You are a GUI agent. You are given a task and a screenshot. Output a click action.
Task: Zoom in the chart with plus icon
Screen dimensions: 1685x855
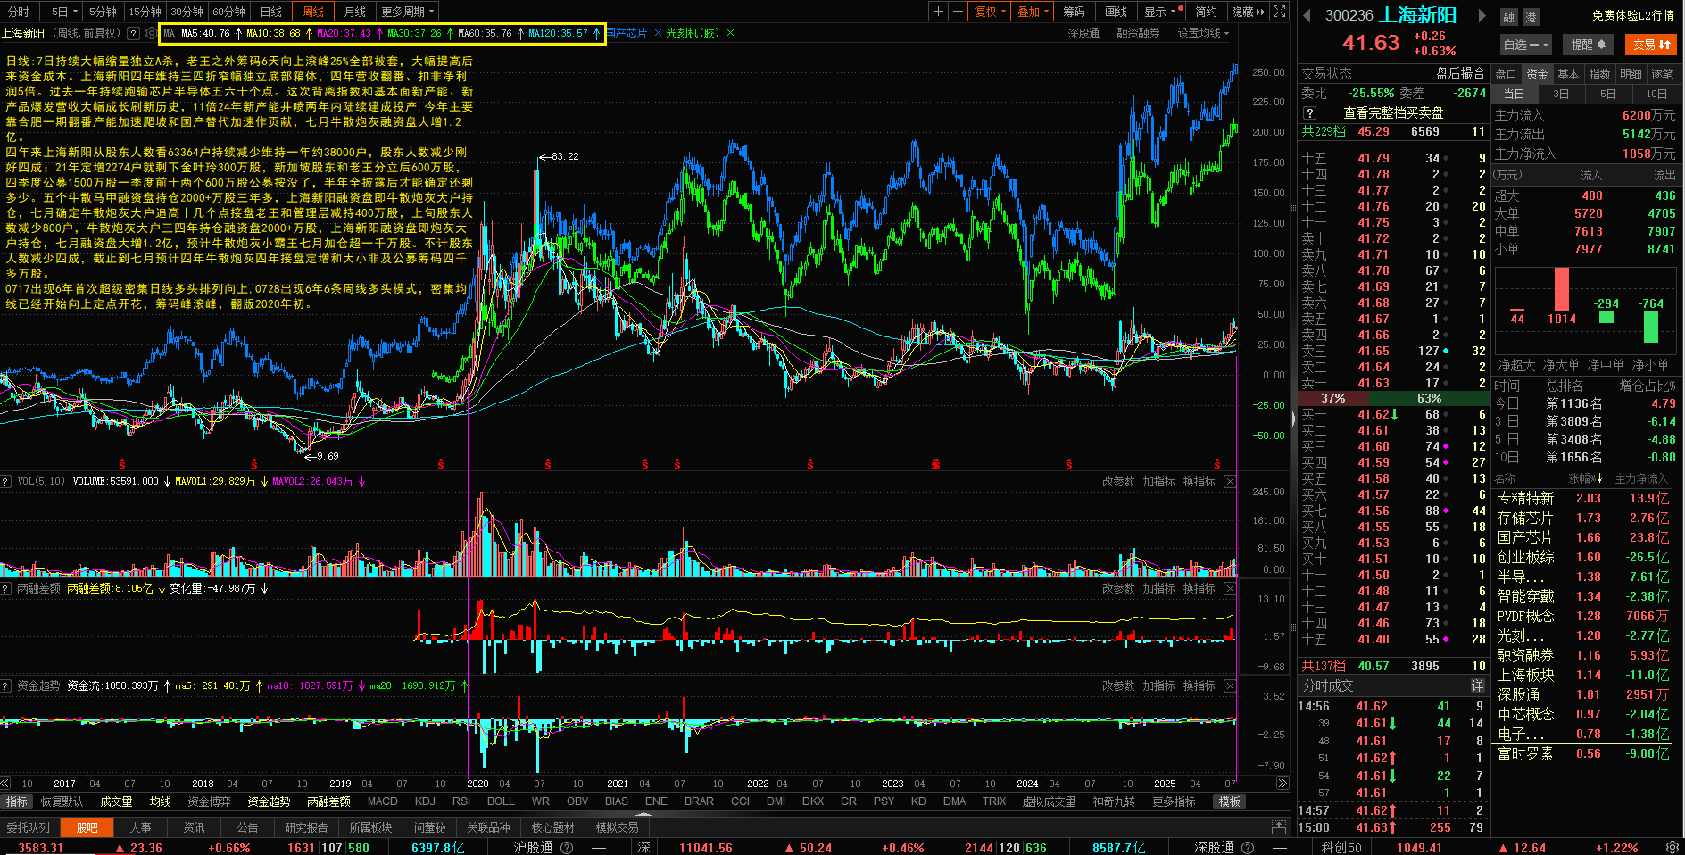[x=938, y=12]
